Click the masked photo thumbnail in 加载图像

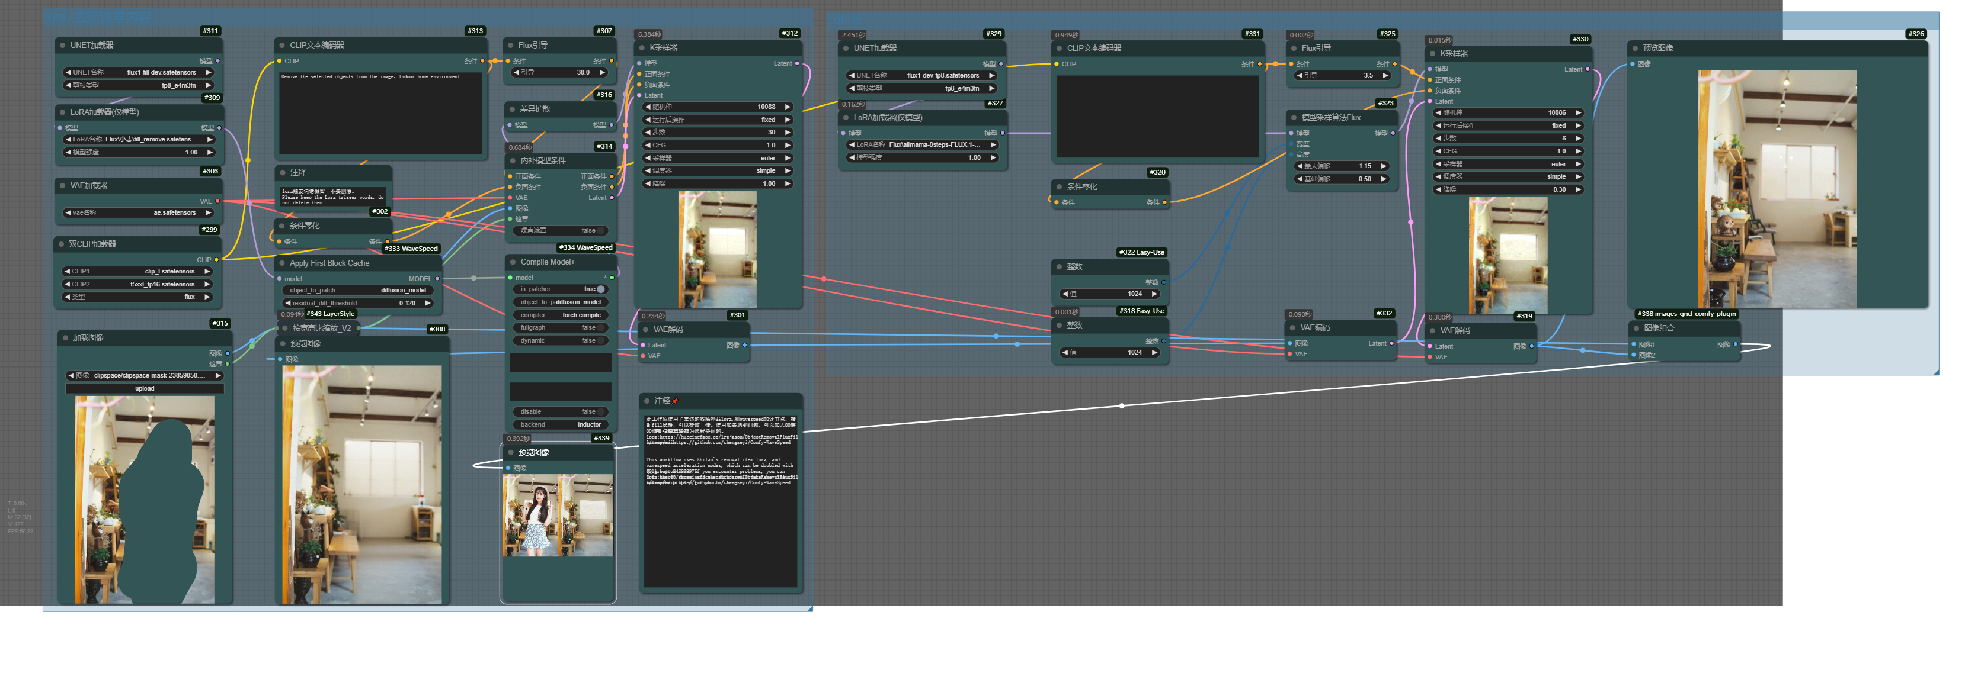coord(145,500)
